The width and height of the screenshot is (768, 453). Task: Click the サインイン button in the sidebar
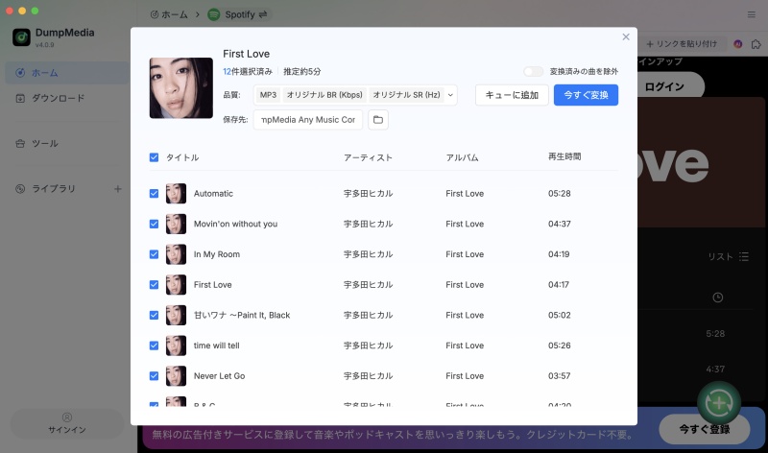[67, 423]
